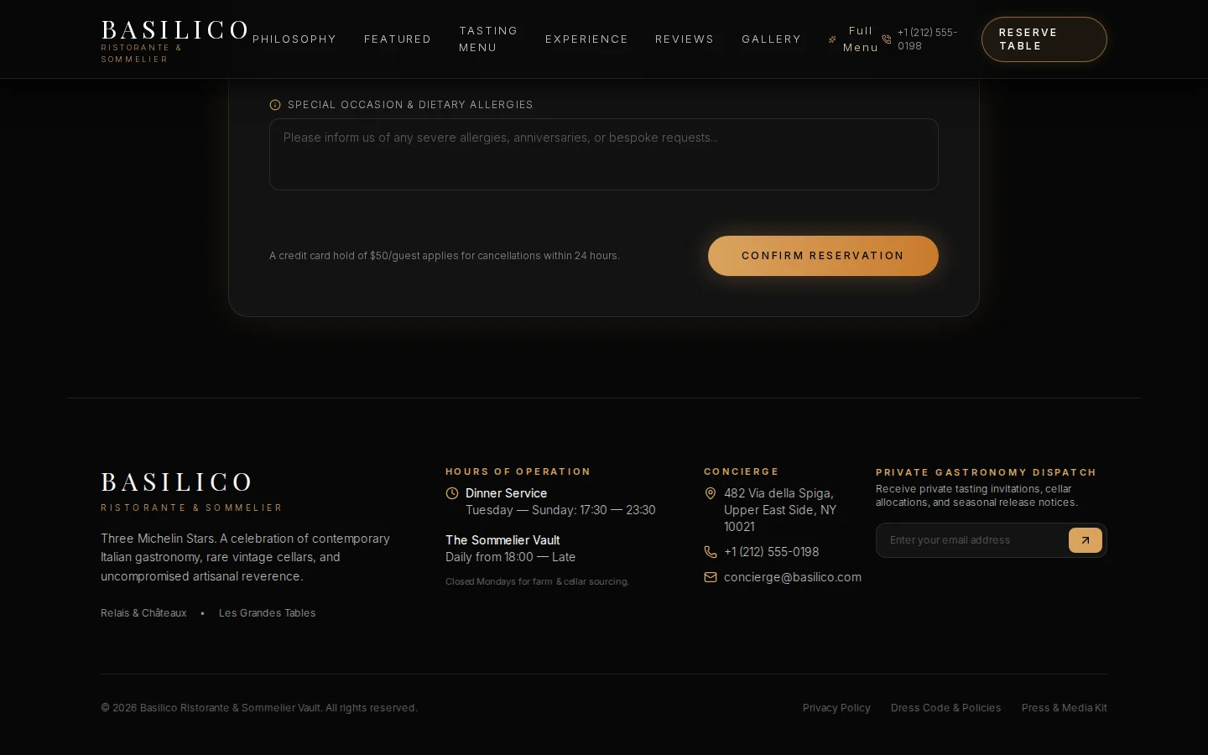Click the Basilico logo in the header

pos(174,40)
